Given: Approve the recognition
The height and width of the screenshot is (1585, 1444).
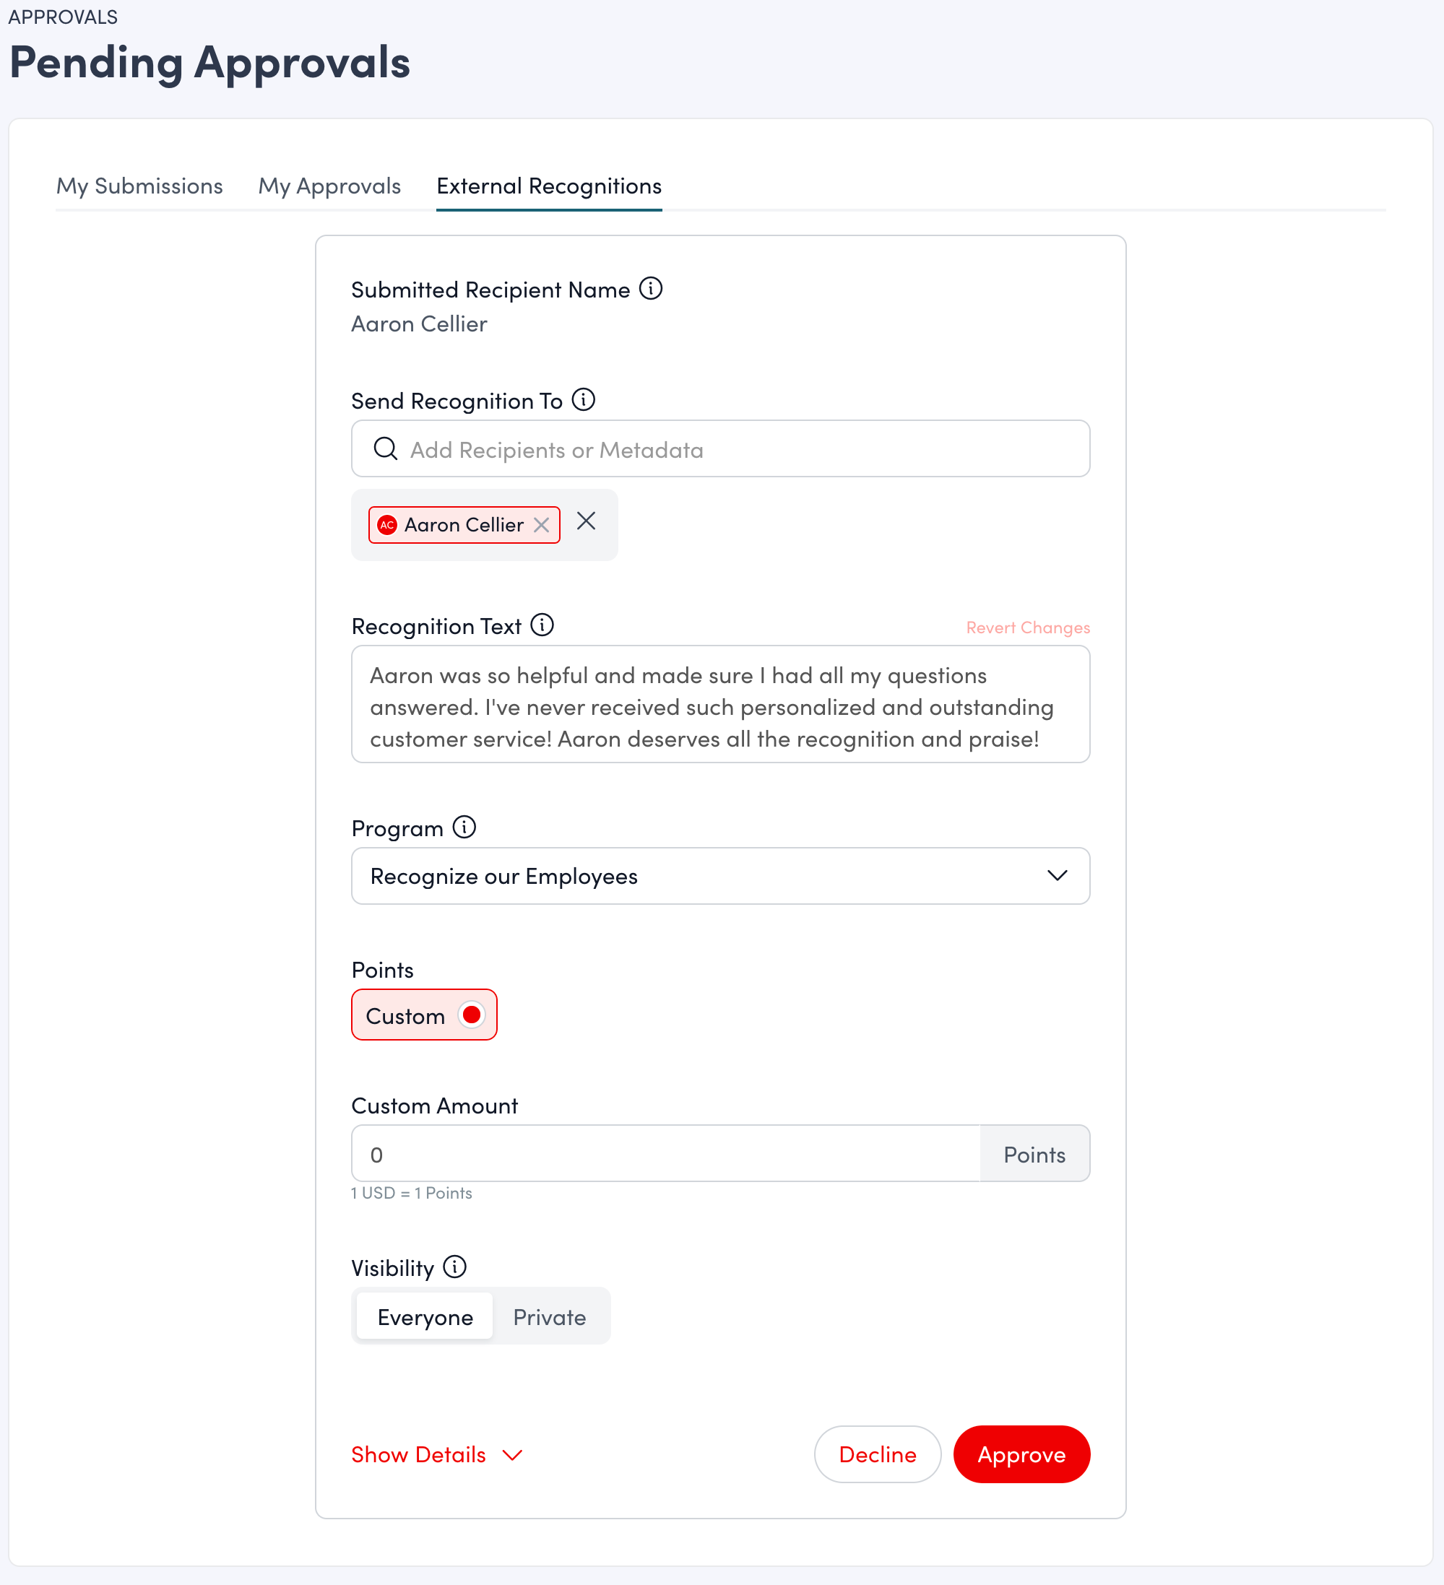Looking at the screenshot, I should coord(1021,1454).
